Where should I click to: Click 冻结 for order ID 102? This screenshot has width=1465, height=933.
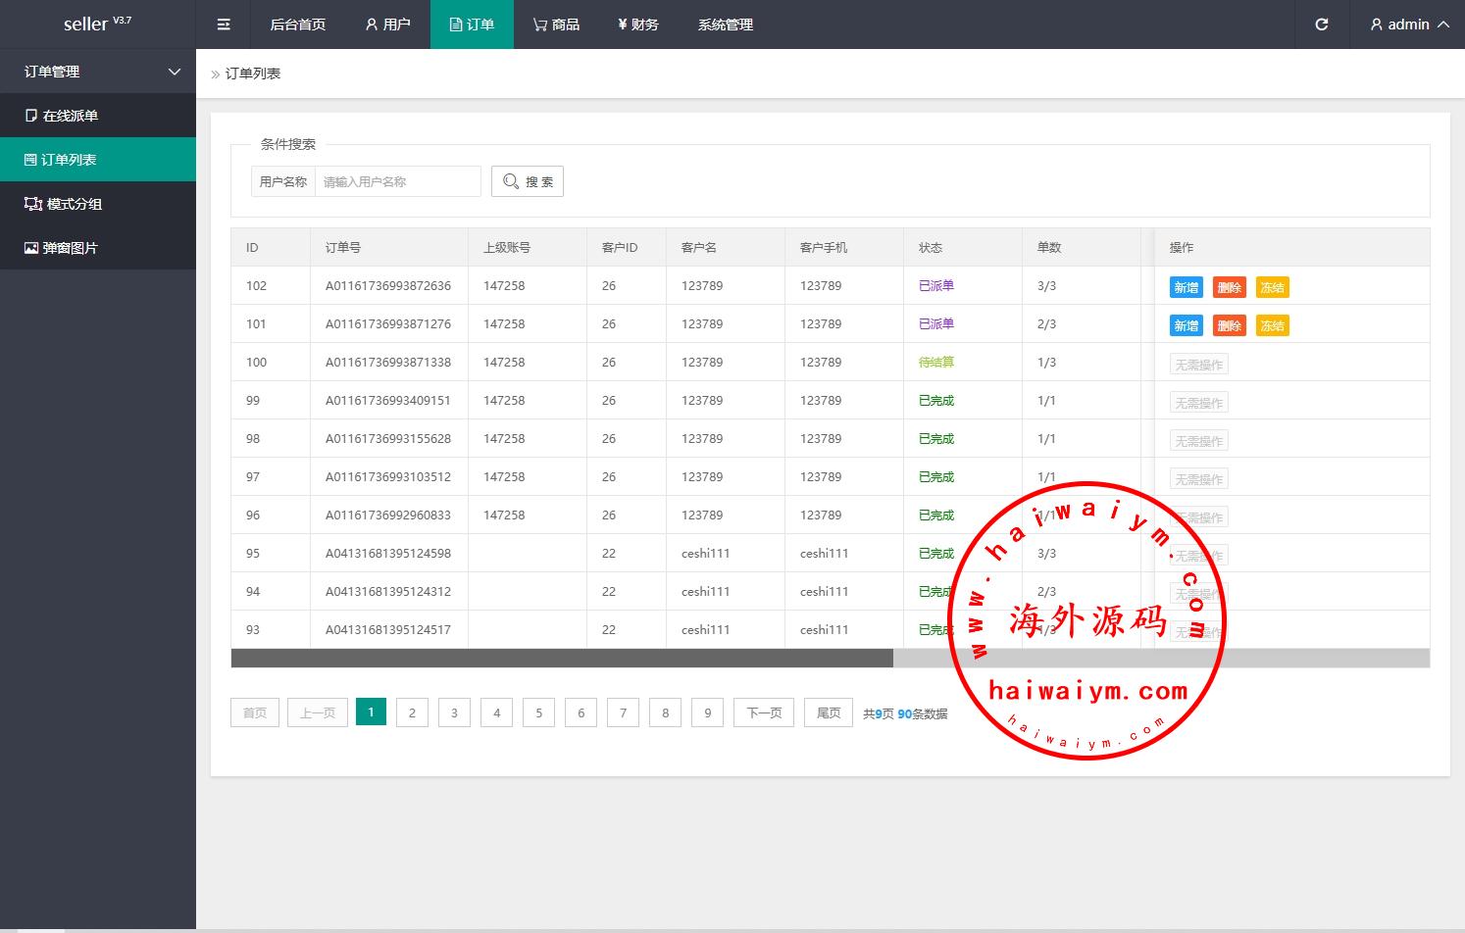click(x=1272, y=287)
